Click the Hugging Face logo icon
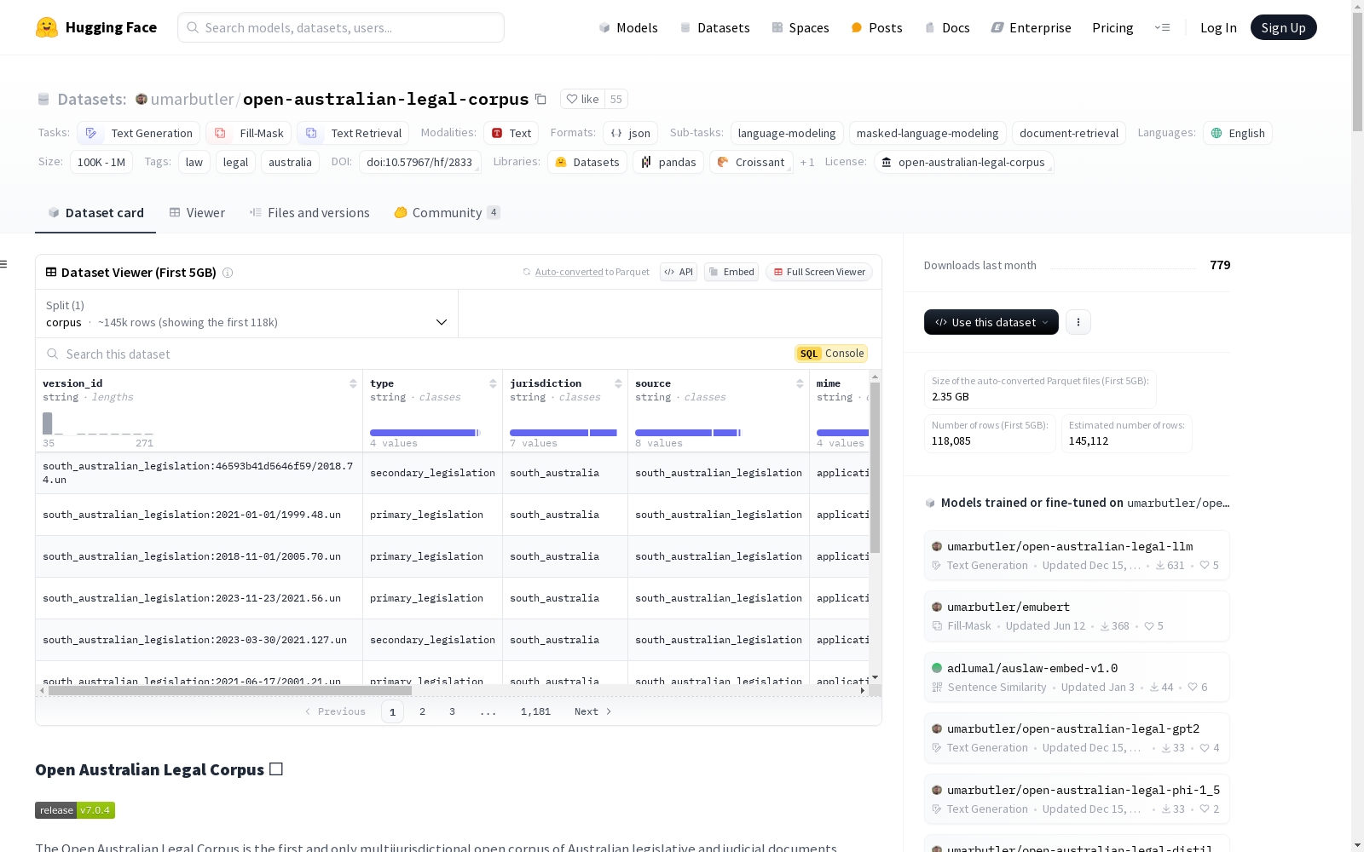The image size is (1364, 852). (47, 27)
